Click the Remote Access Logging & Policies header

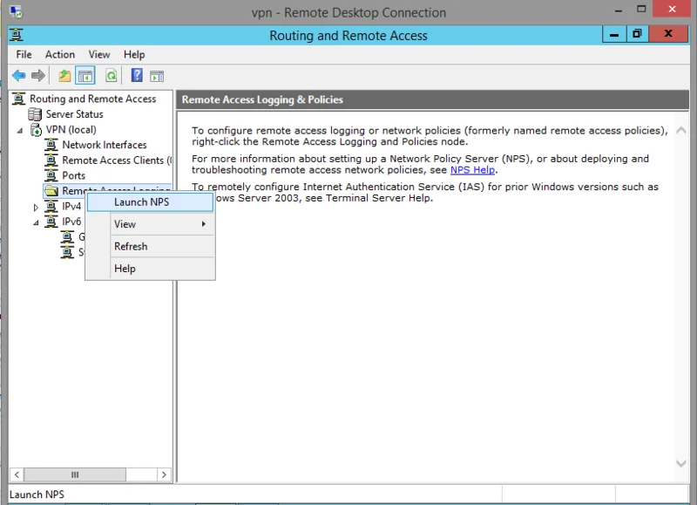coord(432,99)
